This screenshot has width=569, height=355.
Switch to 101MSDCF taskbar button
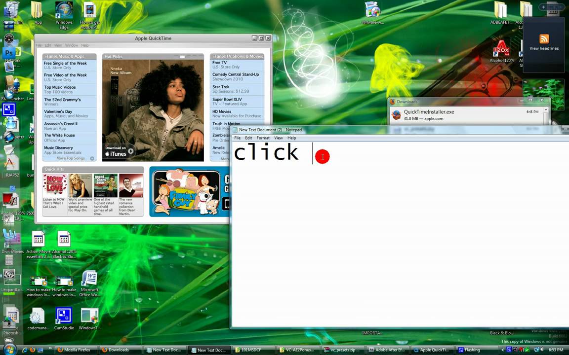coord(254,350)
